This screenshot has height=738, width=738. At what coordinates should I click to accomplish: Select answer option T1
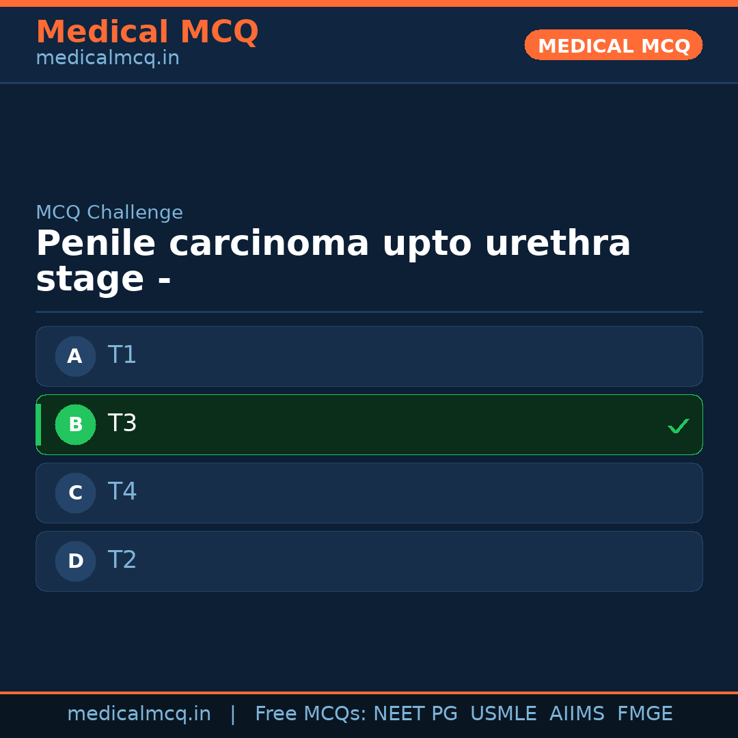coord(369,356)
